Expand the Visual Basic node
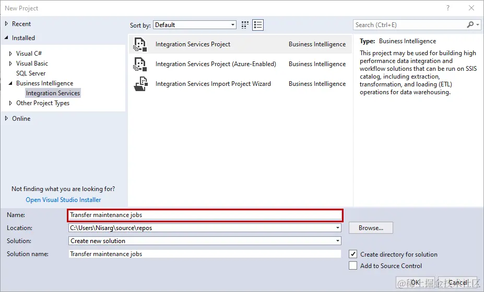 tap(10, 64)
